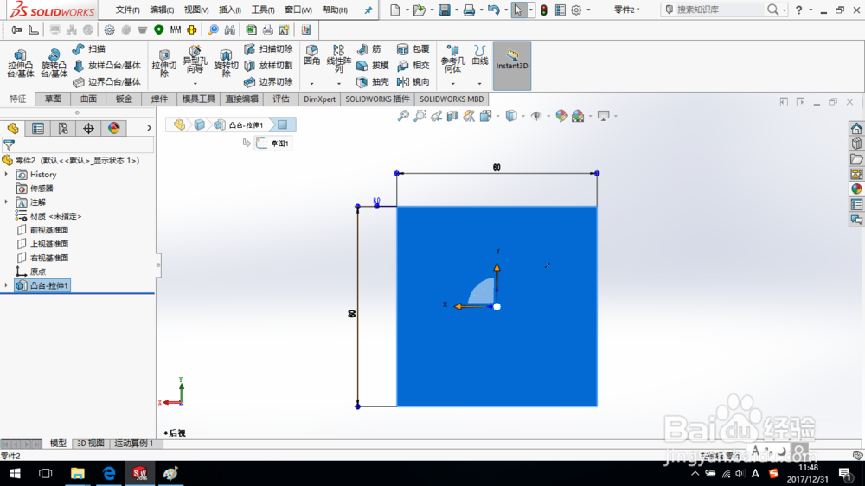Open Reference Geometry (参考几何体)
865x486 pixels.
[x=452, y=59]
